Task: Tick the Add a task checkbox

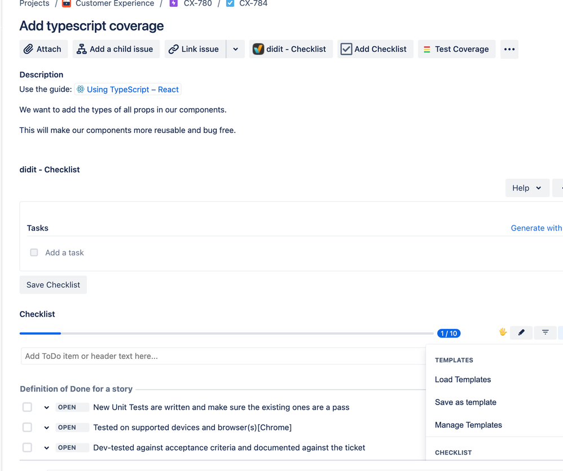Action: 34,252
